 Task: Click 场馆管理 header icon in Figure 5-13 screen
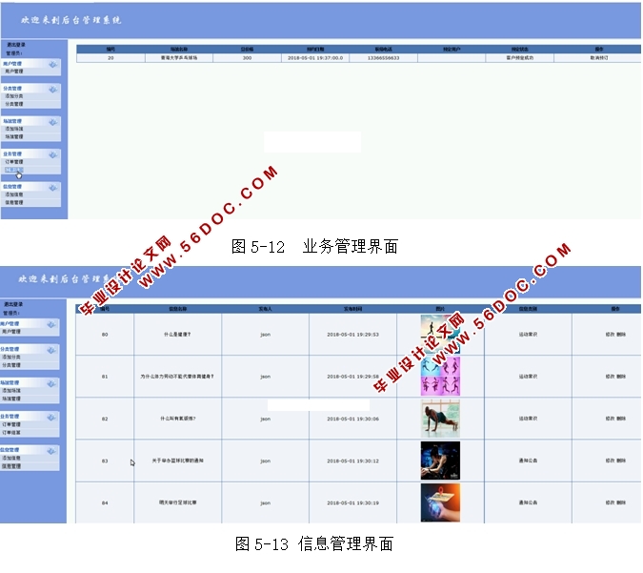tap(51, 383)
